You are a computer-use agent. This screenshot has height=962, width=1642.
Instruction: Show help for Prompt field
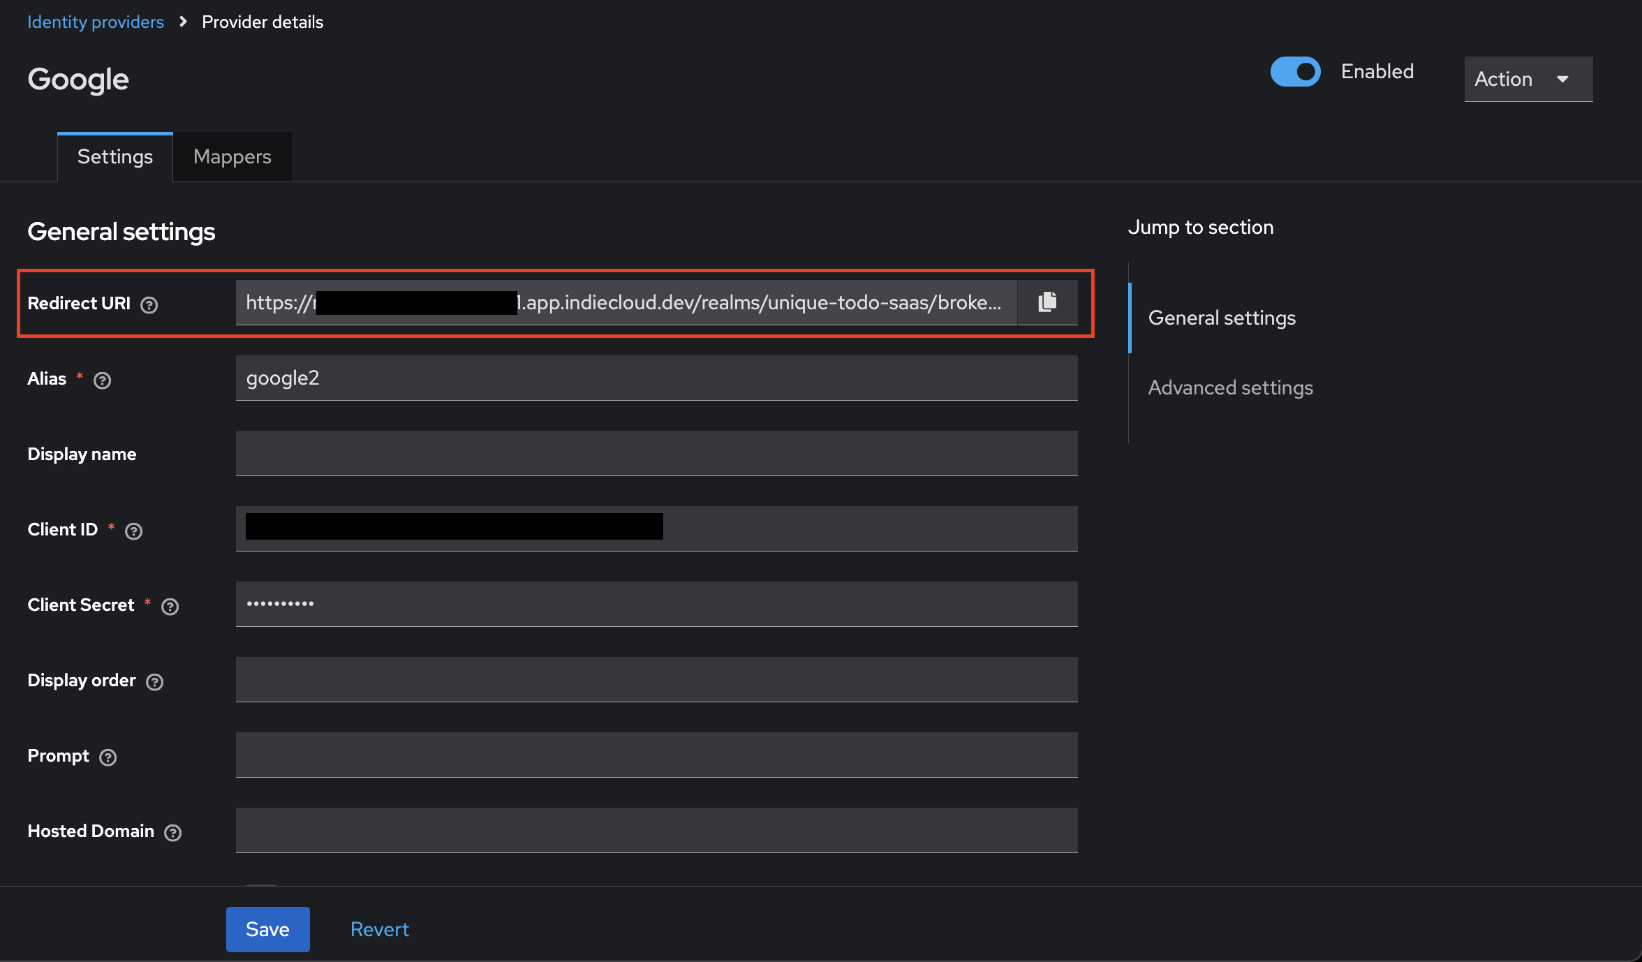[108, 757]
